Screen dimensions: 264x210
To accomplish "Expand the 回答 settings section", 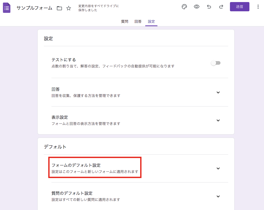I will (218, 92).
